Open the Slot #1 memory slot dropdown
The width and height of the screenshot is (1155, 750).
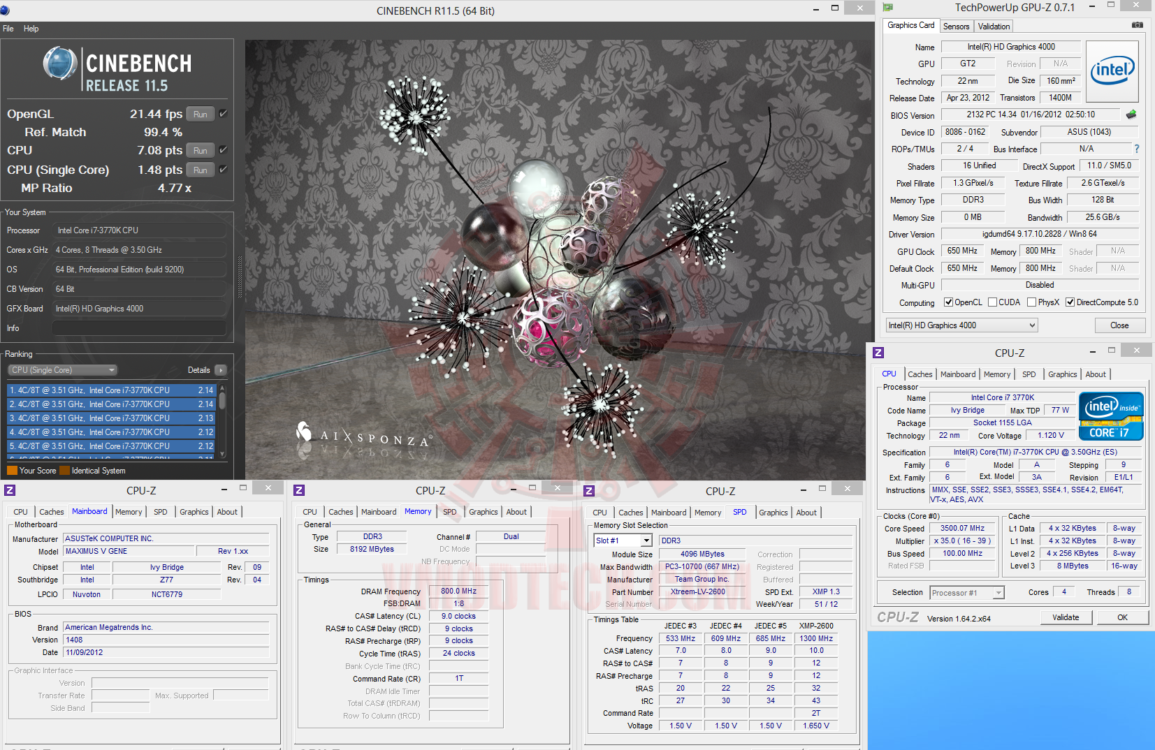(x=646, y=541)
